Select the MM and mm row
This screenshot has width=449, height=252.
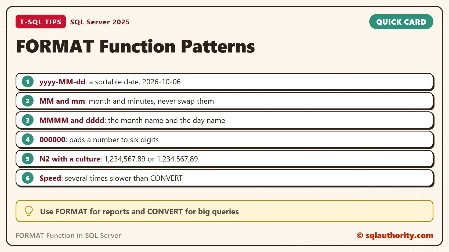pos(225,101)
